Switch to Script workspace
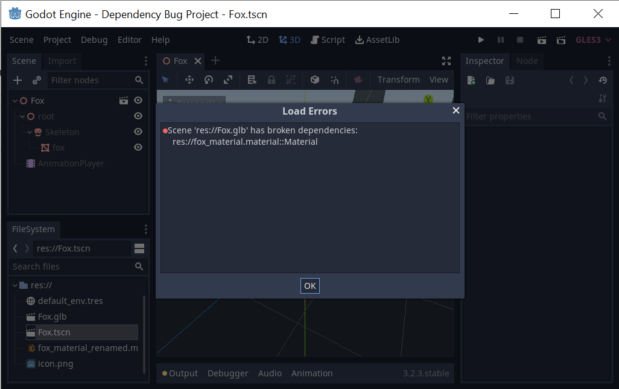Image resolution: width=619 pixels, height=389 pixels. (328, 40)
